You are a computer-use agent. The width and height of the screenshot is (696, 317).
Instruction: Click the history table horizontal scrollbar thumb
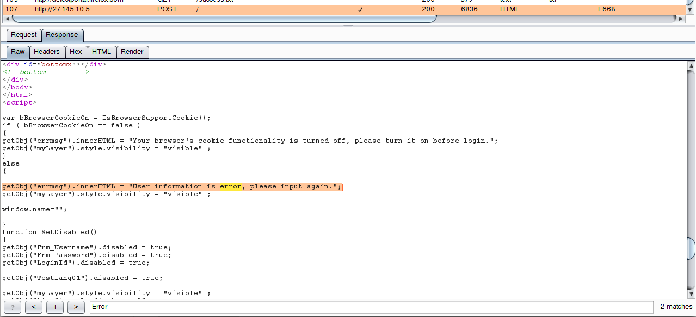[x=223, y=19]
